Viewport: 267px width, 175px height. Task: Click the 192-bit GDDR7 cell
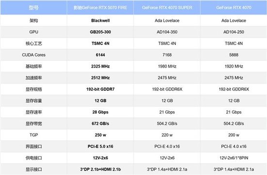point(100,89)
